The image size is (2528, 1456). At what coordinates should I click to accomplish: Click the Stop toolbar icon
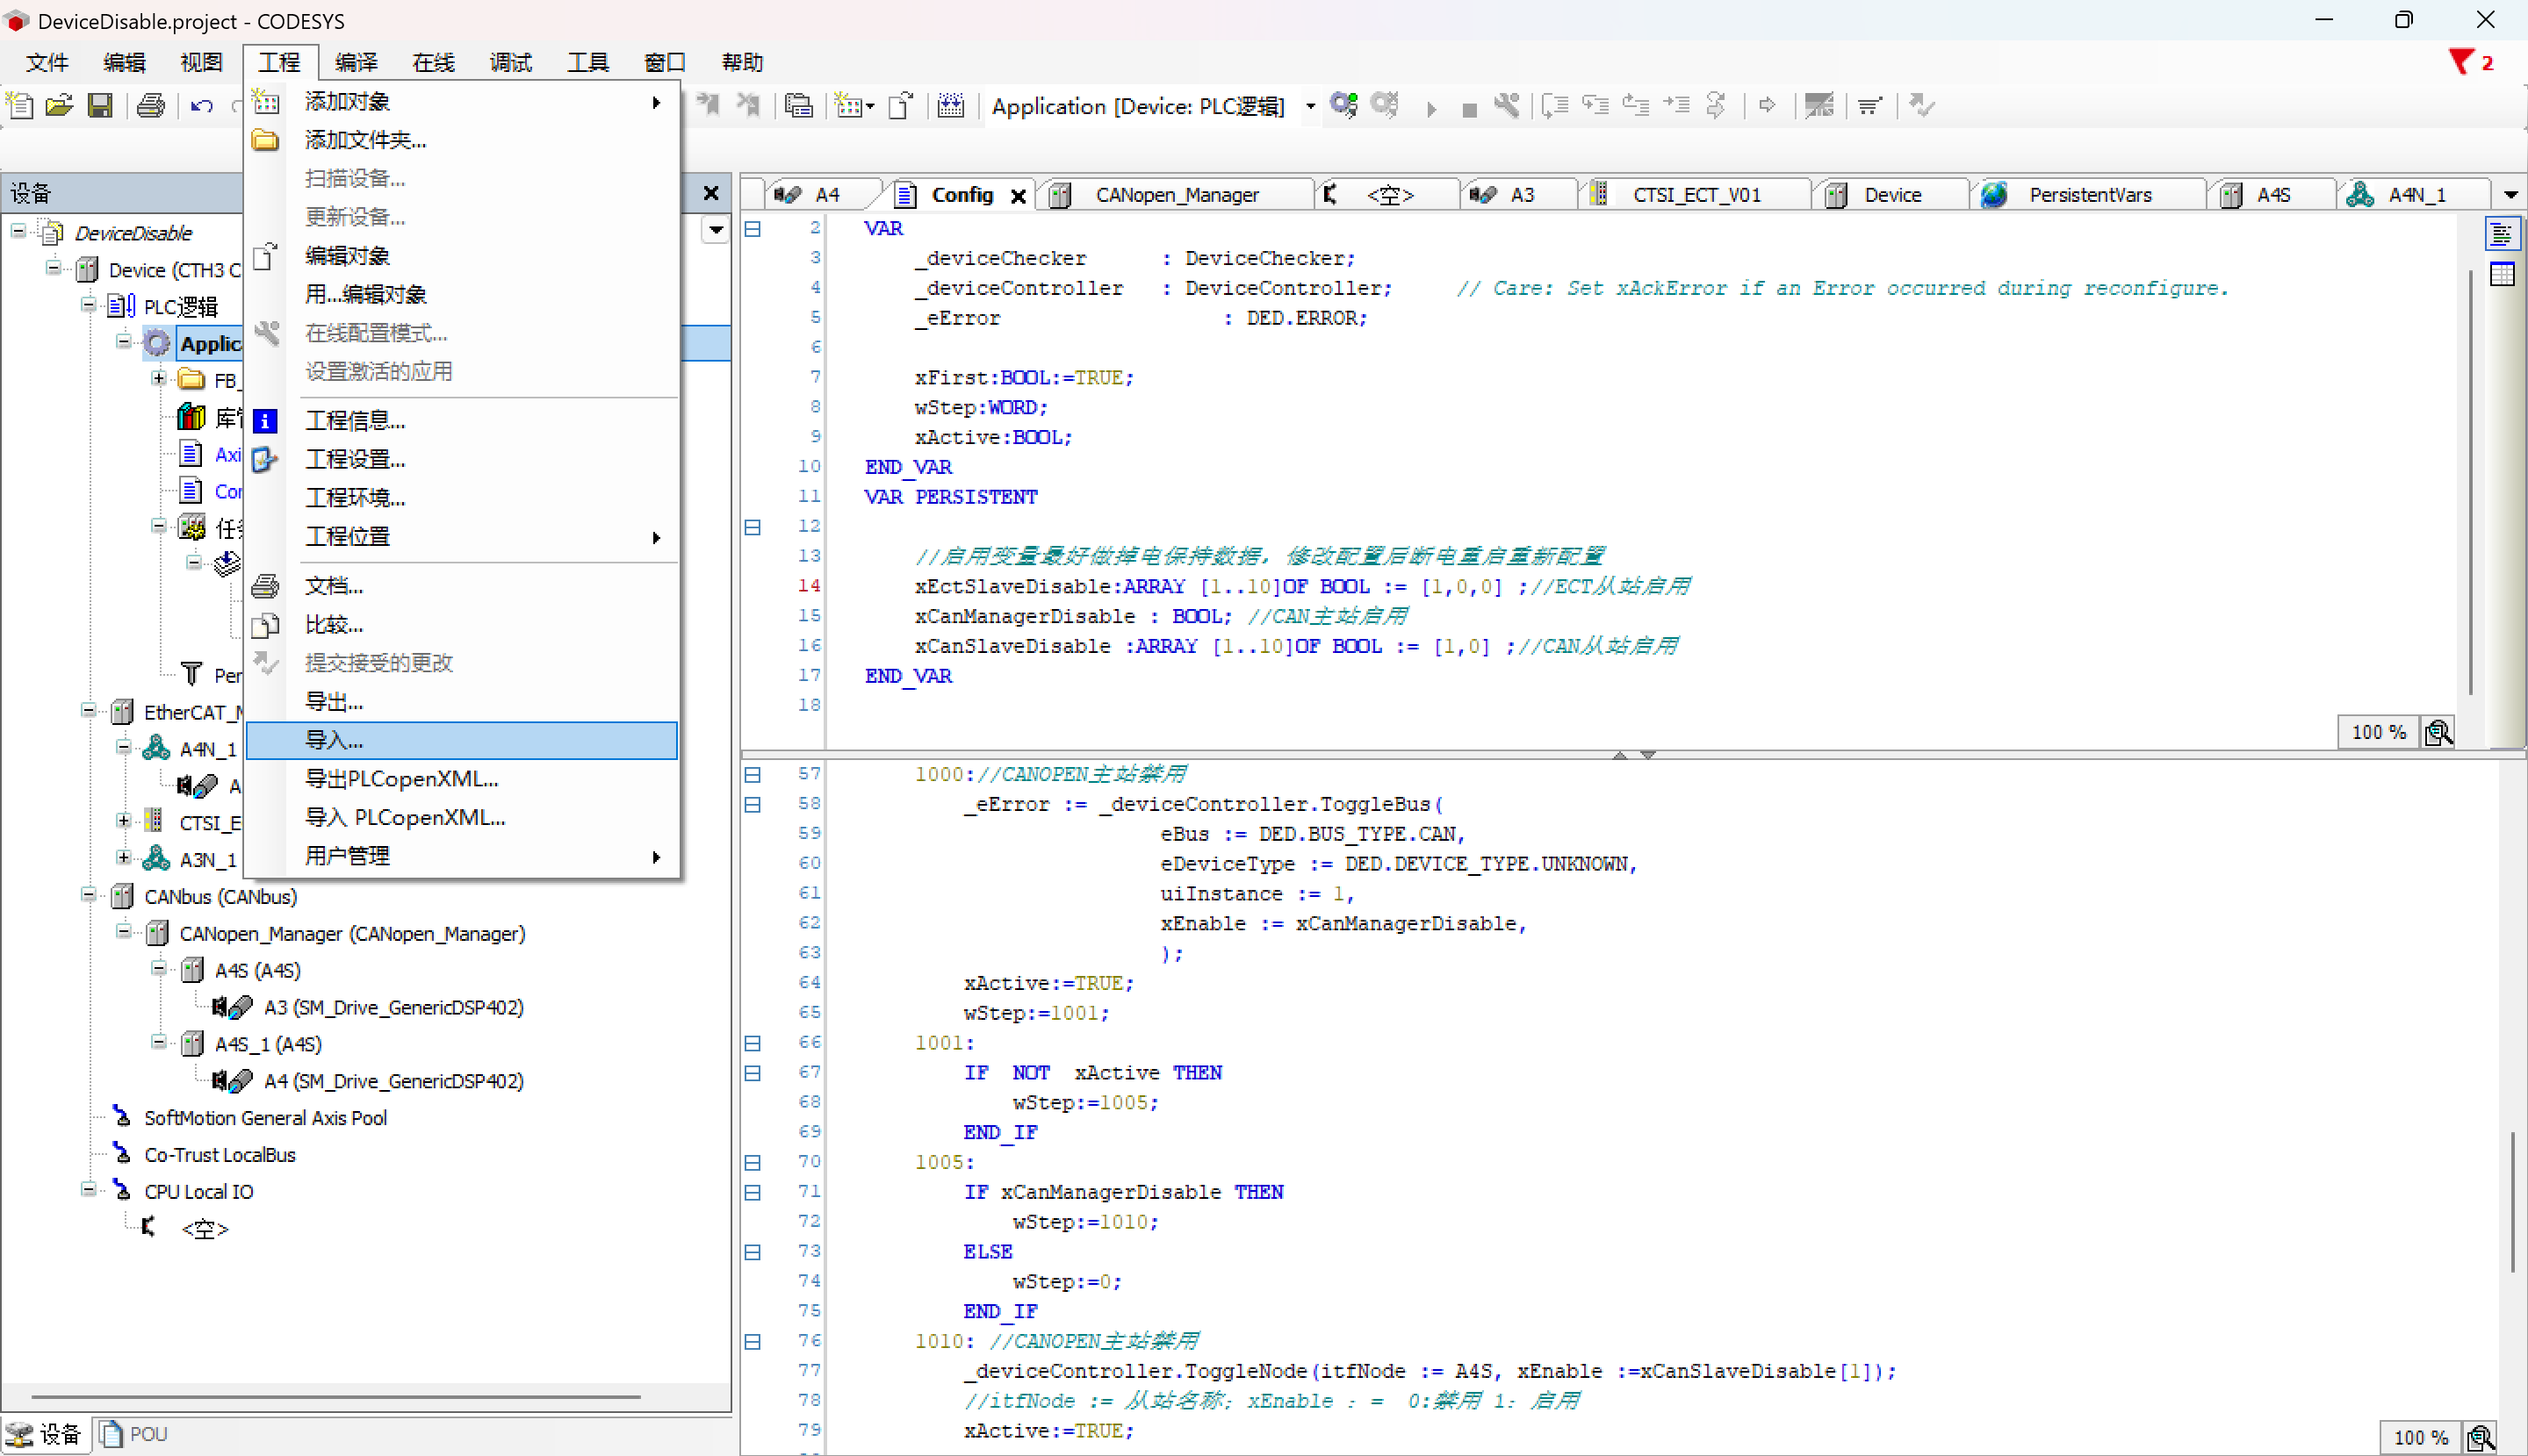coord(1468,109)
